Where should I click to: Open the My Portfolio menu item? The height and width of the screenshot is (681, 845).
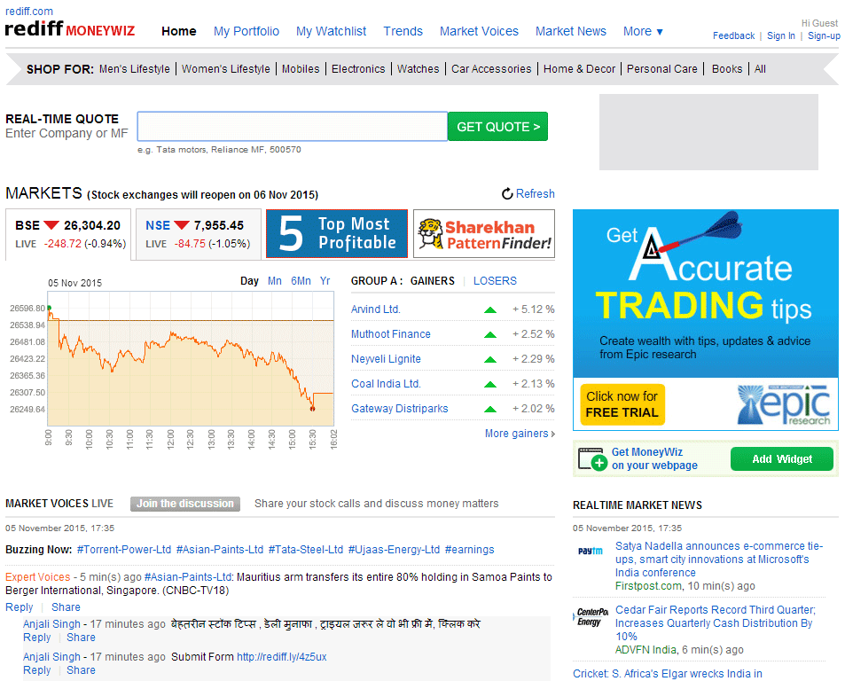(246, 31)
